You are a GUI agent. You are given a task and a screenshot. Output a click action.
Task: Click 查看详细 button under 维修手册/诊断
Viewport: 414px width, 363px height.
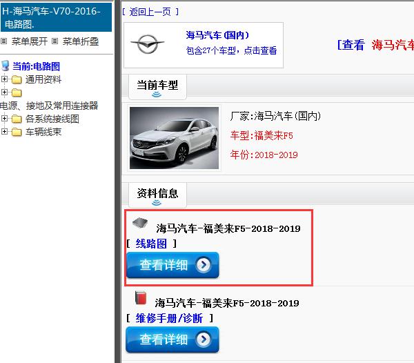172,340
